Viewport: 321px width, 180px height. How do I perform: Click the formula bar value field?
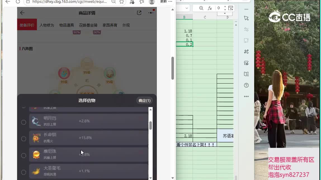tap(219, 8)
